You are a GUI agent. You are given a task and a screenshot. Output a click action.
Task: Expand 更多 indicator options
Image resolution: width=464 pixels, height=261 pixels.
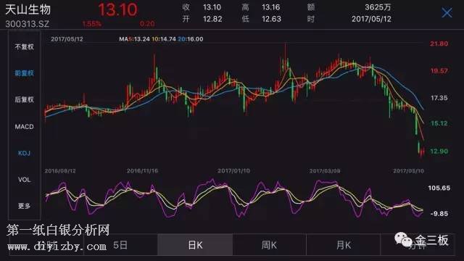(x=24, y=206)
